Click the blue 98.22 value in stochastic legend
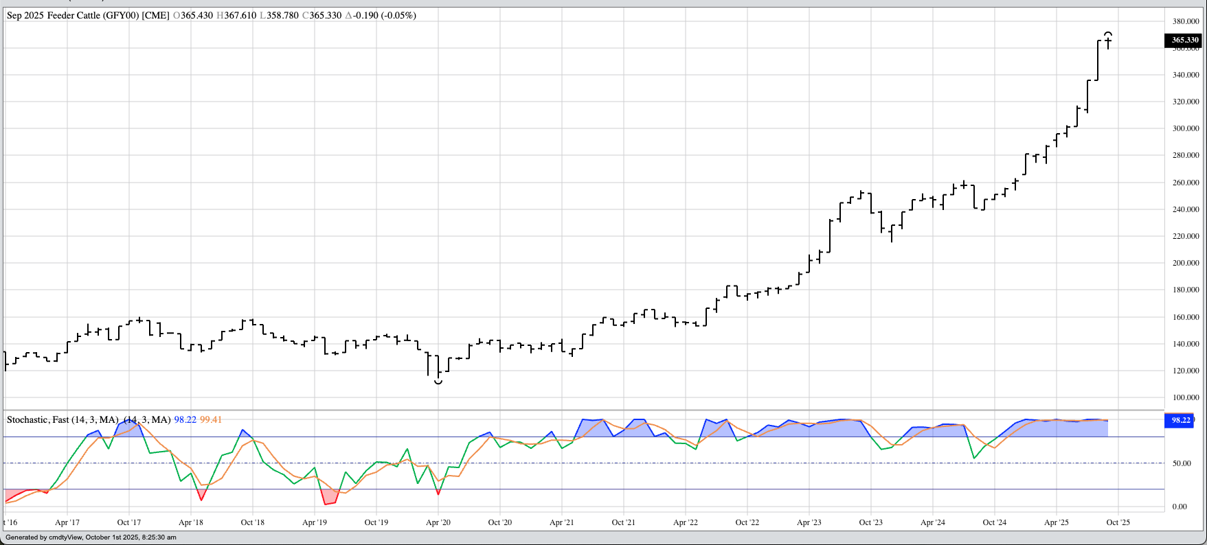 click(185, 419)
